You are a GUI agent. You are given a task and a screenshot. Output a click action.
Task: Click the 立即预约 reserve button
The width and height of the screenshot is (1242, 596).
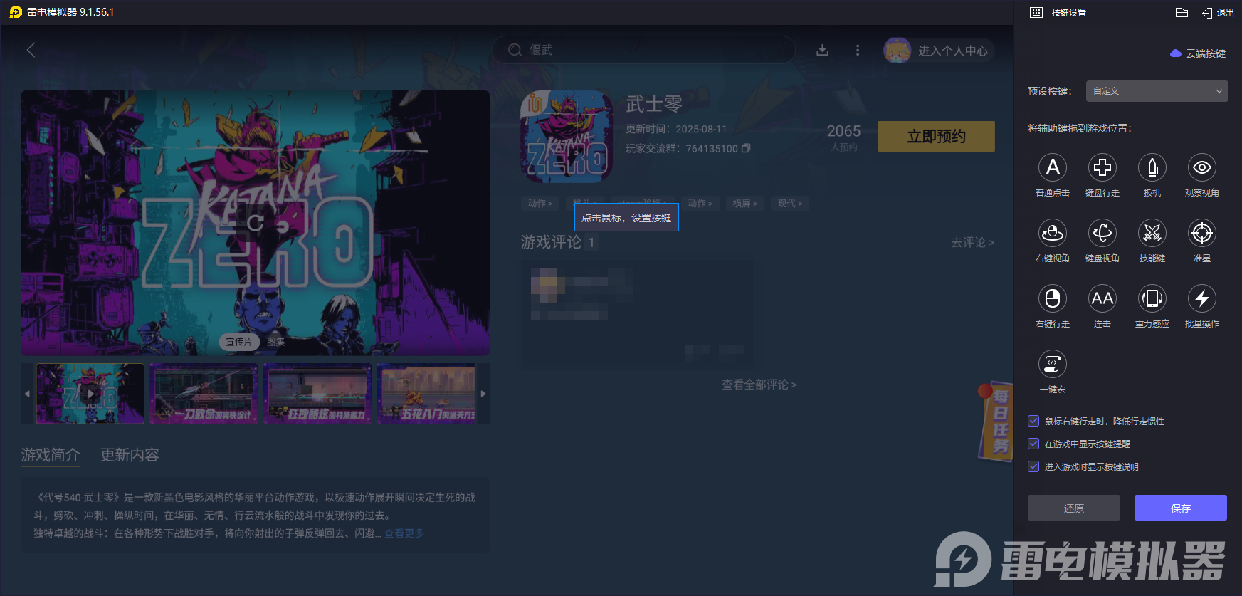(x=937, y=136)
